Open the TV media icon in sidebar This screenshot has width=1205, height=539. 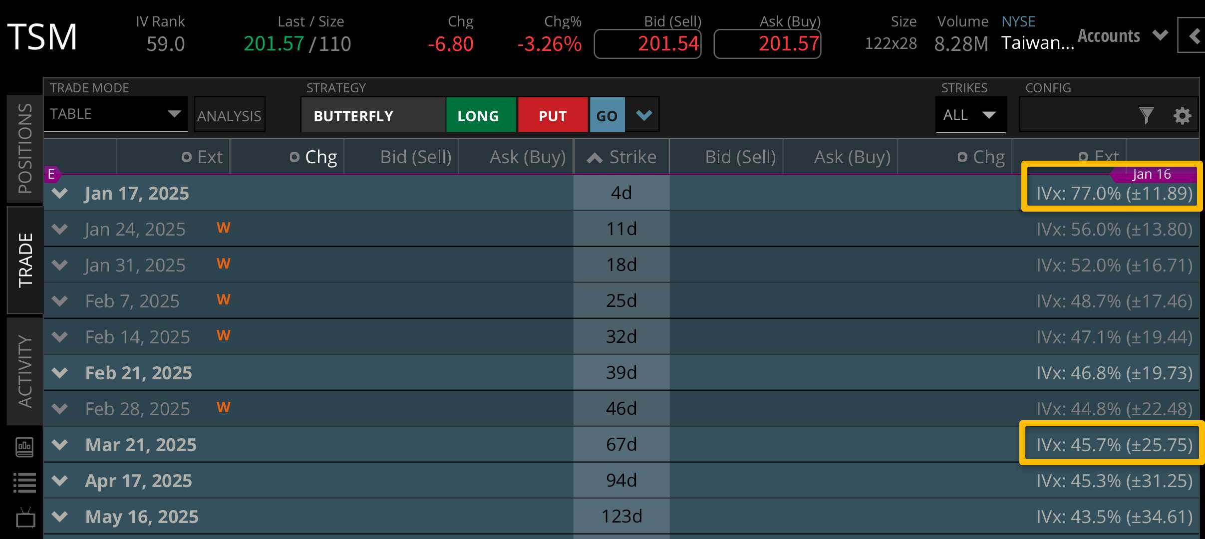pyautogui.click(x=25, y=518)
